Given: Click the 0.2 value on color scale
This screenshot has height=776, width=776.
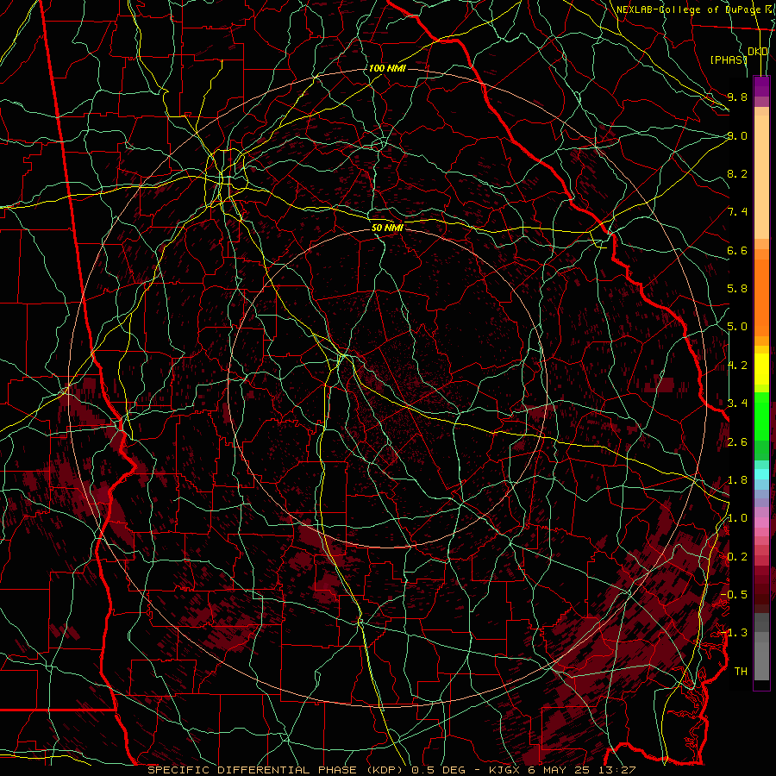Looking at the screenshot, I should pyautogui.click(x=737, y=557).
